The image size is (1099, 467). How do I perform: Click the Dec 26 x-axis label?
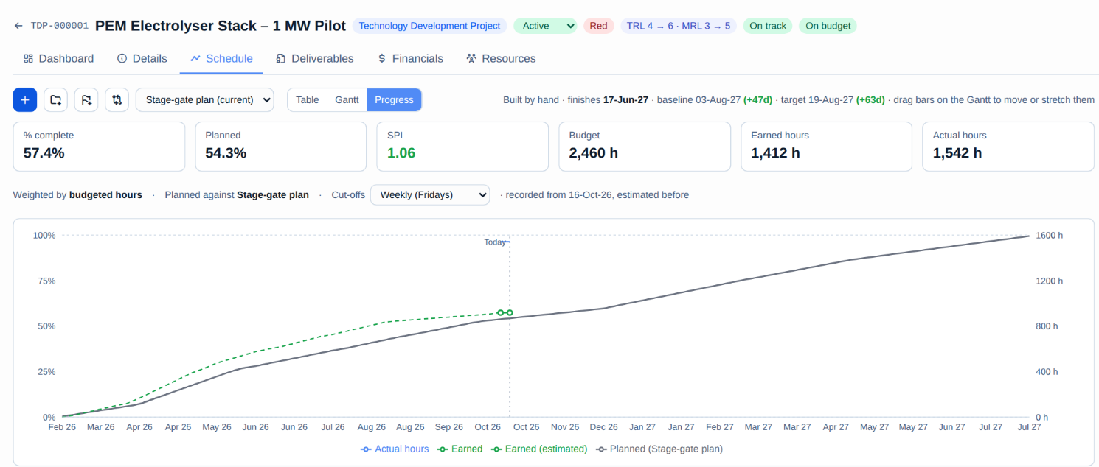[x=604, y=427]
